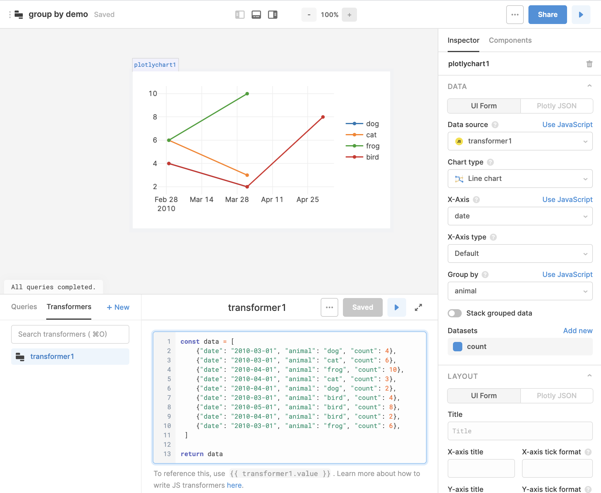This screenshot has width=601, height=493.
Task: Select transformer1 in the transformers list
Action: point(70,357)
